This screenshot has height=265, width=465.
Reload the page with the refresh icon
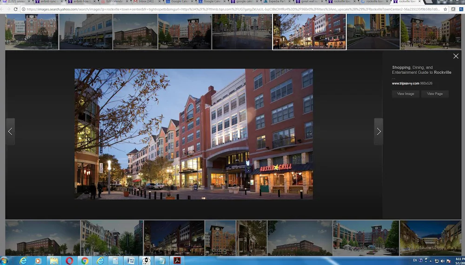coord(15,9)
